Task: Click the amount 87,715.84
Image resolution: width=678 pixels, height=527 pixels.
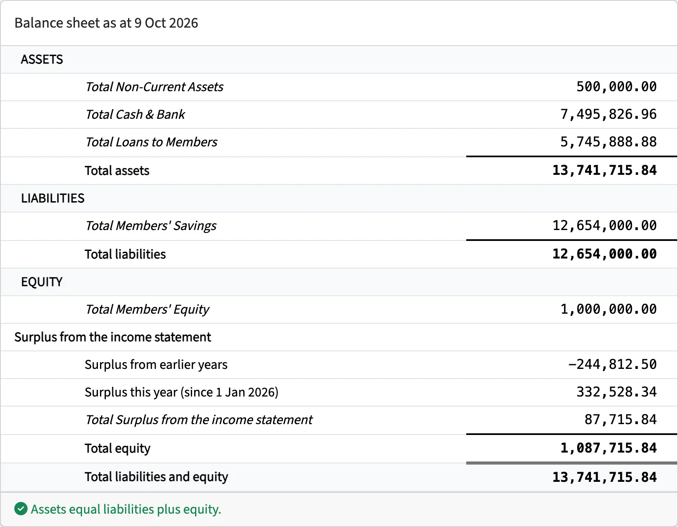Action: coord(621,420)
